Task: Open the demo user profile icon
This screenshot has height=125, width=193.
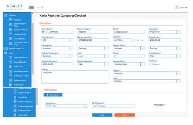Action: (177, 7)
